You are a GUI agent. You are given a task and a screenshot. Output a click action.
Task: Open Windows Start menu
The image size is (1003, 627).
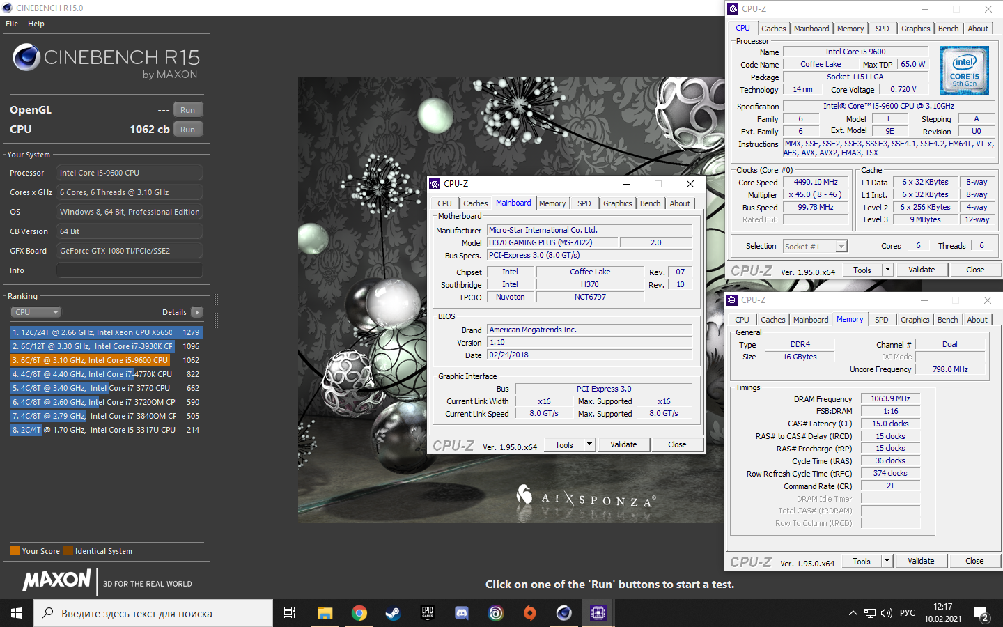(x=17, y=613)
